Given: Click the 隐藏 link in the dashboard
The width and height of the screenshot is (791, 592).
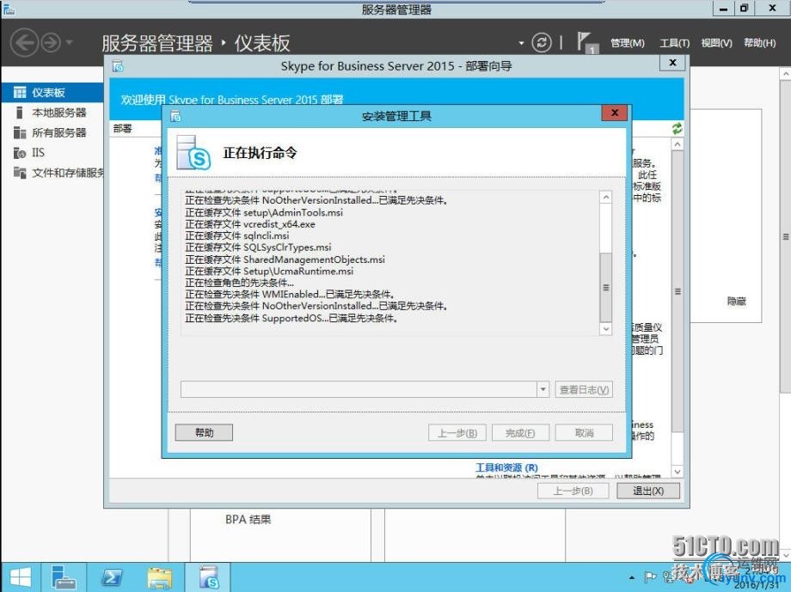Looking at the screenshot, I should [x=737, y=301].
